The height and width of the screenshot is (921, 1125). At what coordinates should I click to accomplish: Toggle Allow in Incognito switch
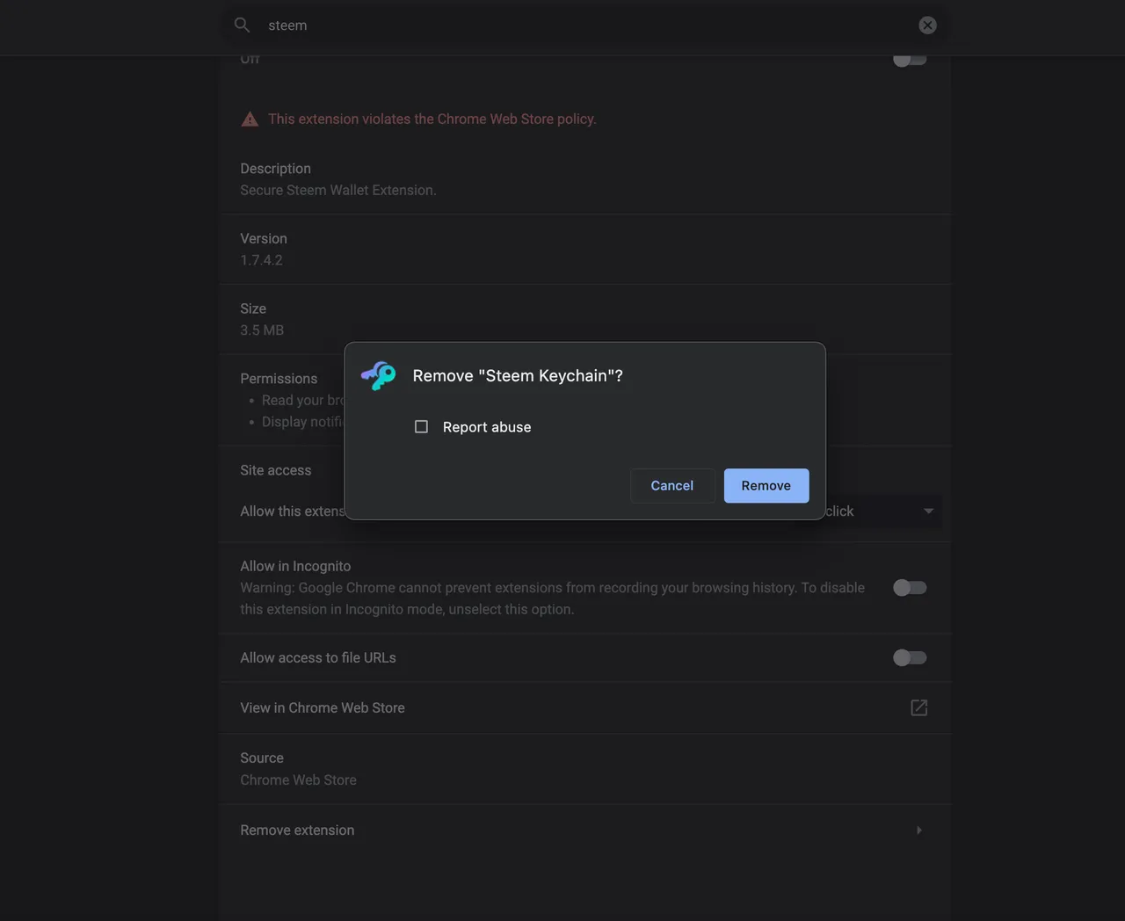point(910,588)
